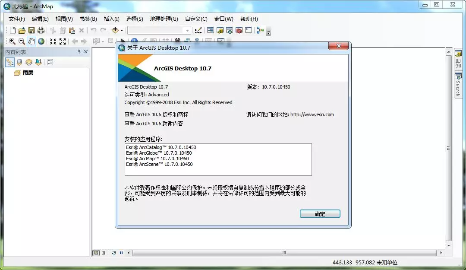The height and width of the screenshot is (270, 466).
Task: Save the map document
Action: coord(31,30)
